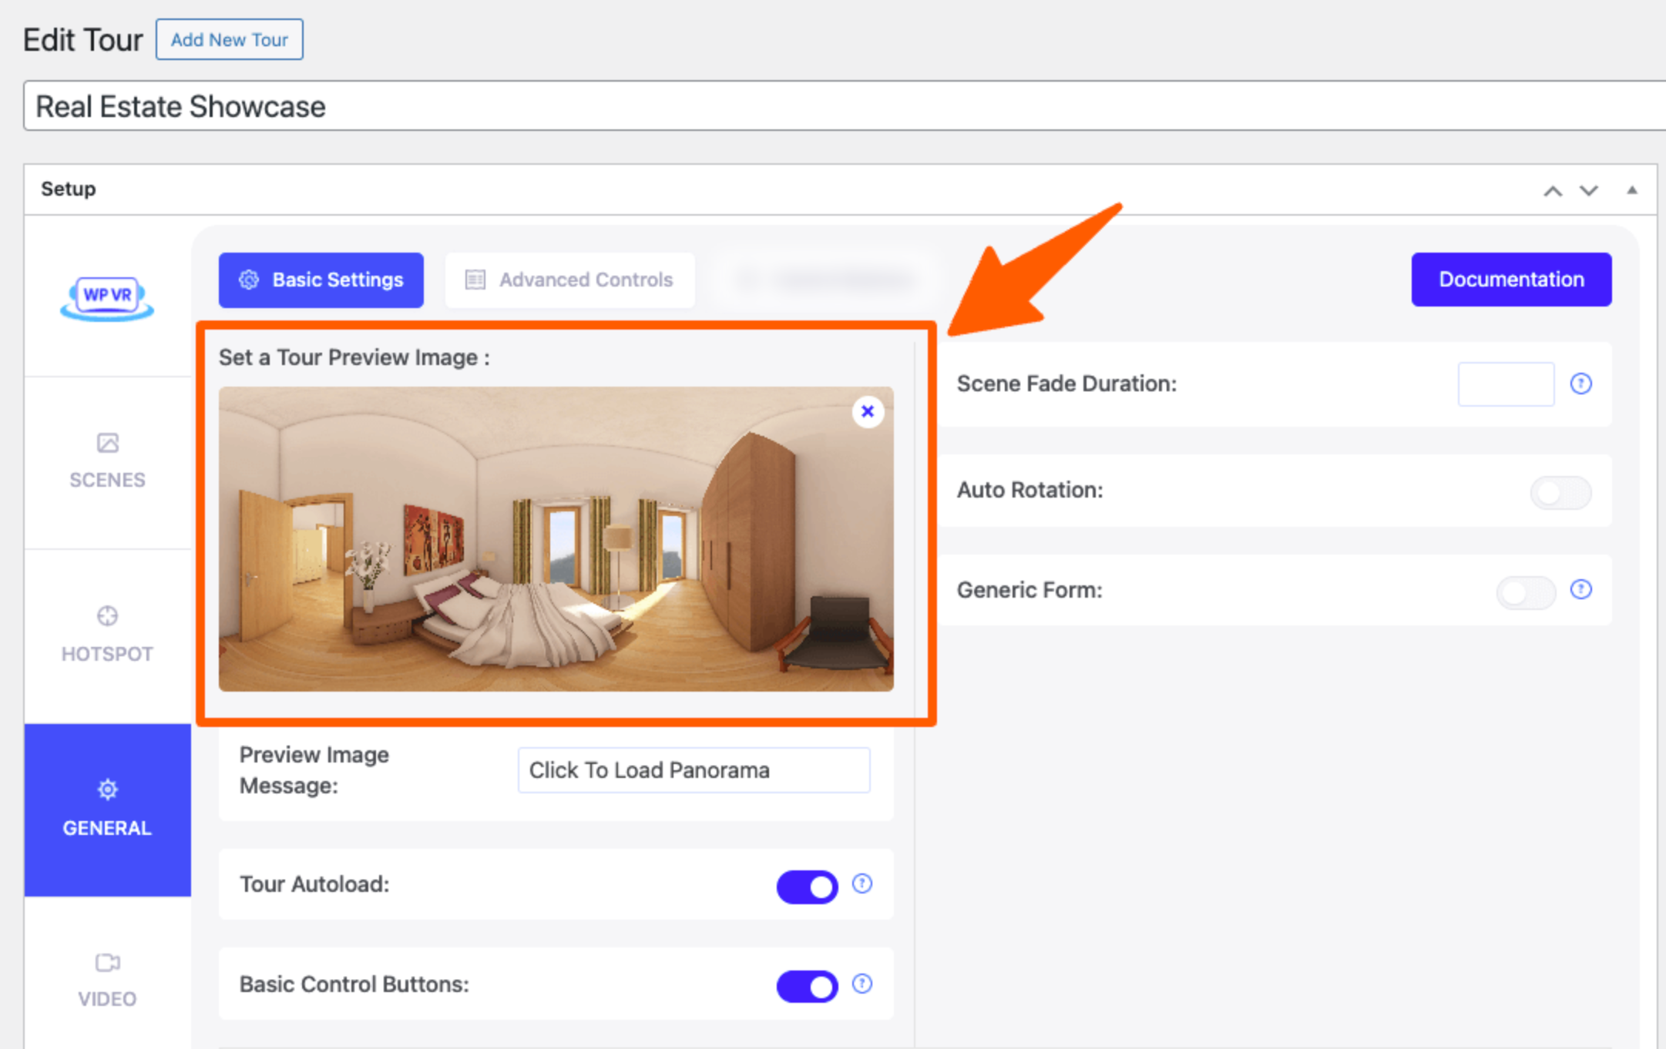Viewport: 1666px width, 1049px height.
Task: Turn off the Basic Control Buttons toggle
Action: (807, 987)
